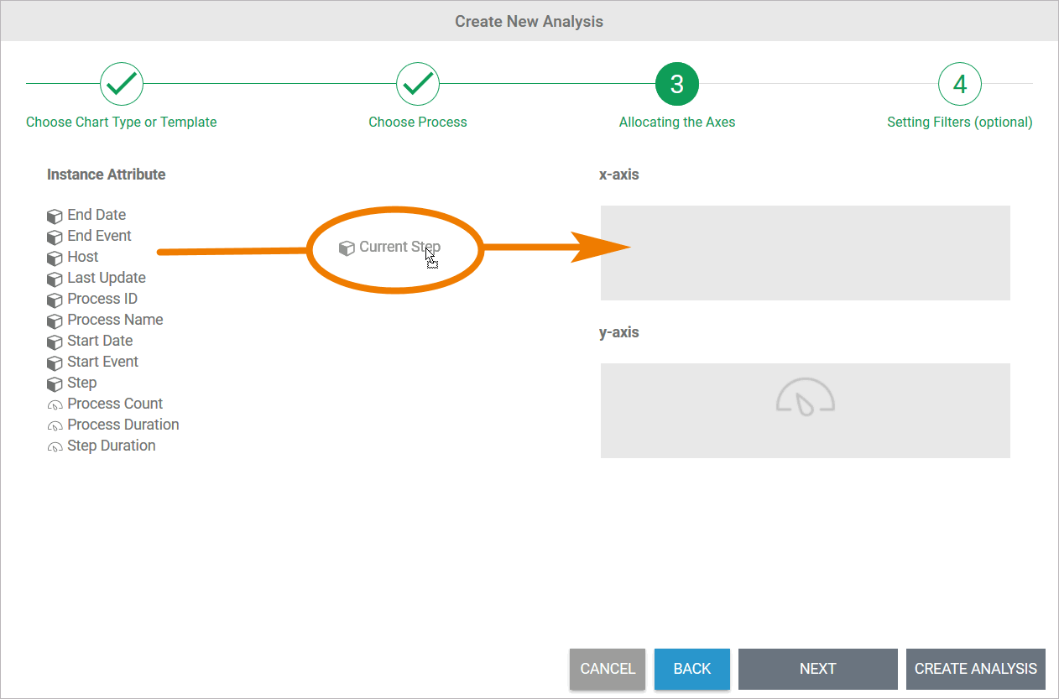This screenshot has height=699, width=1059.
Task: Click the step 4 circle
Action: click(x=960, y=83)
